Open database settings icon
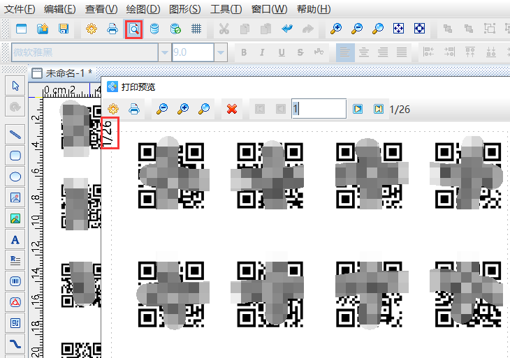 (x=154, y=29)
